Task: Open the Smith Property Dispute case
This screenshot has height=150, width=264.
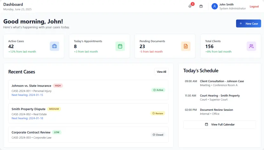Action: tap(28, 109)
